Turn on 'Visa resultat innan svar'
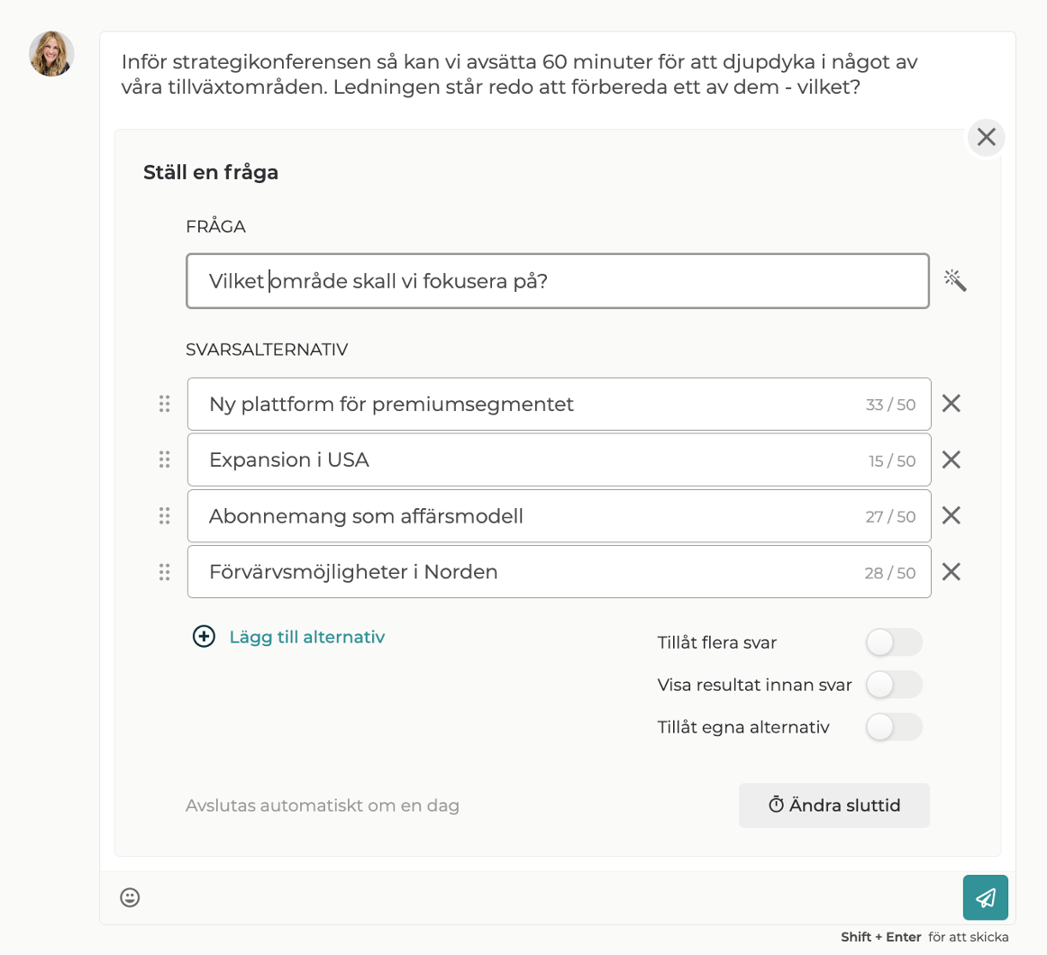 (x=893, y=685)
